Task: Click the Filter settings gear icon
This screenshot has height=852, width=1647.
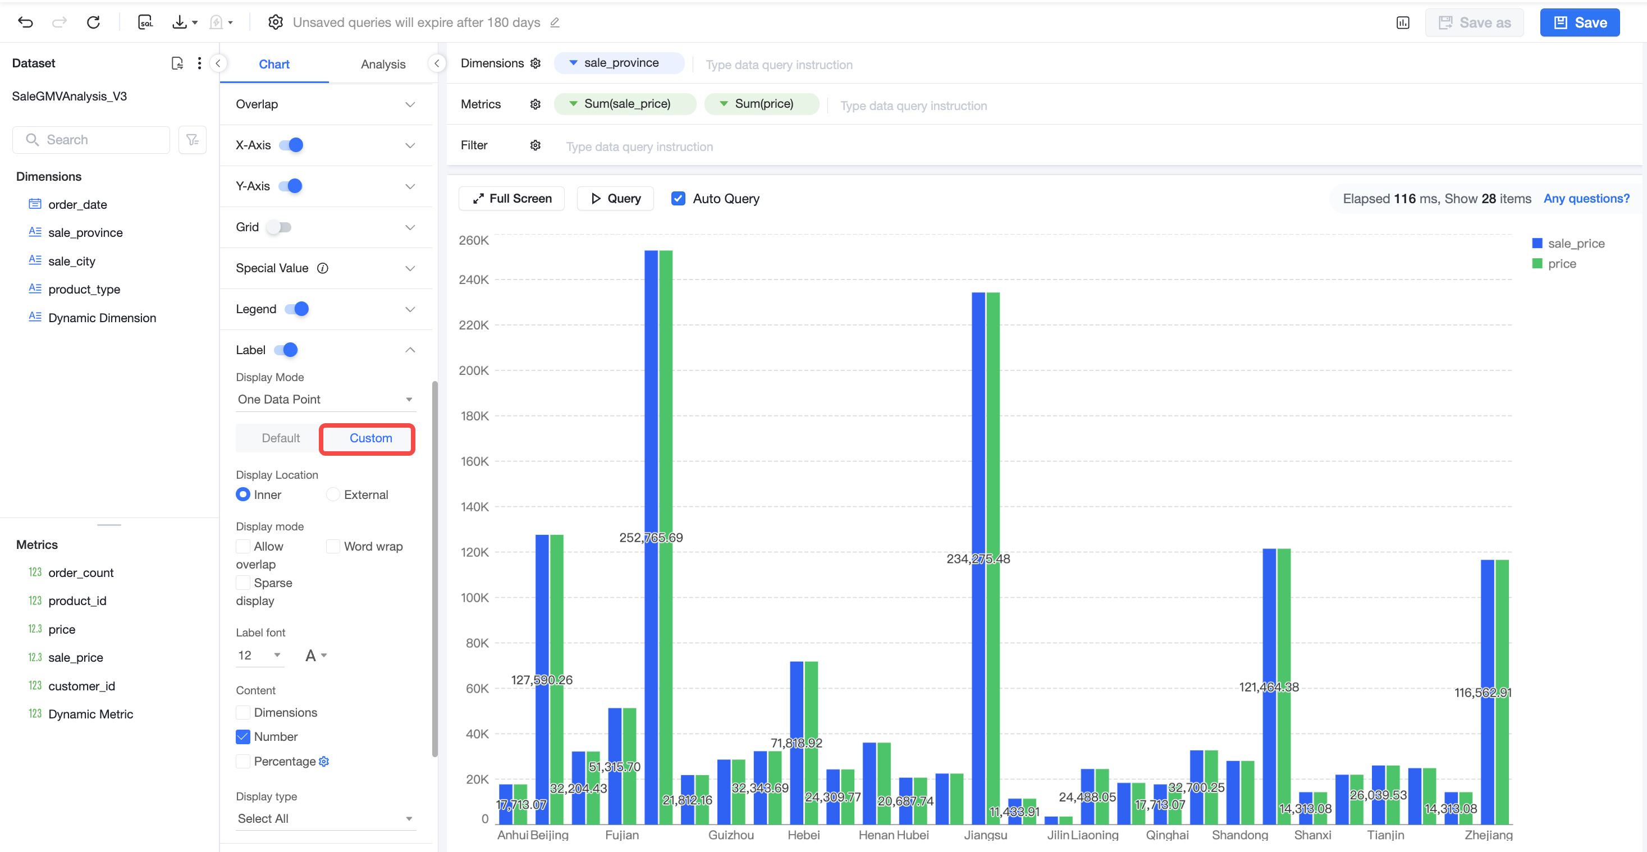Action: coord(536,145)
